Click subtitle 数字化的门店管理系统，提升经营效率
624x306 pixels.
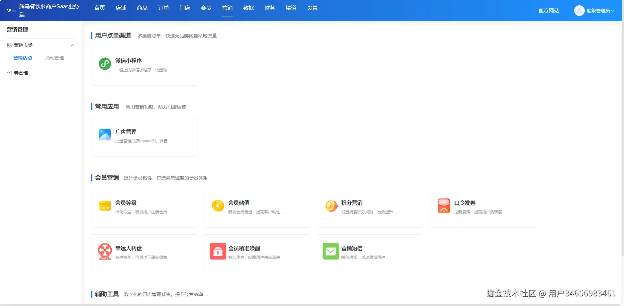(163, 294)
